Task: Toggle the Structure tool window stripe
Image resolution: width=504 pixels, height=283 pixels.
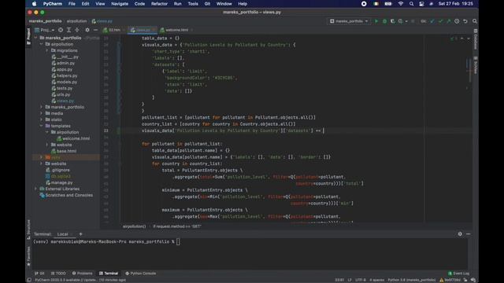Action: pos(28,229)
